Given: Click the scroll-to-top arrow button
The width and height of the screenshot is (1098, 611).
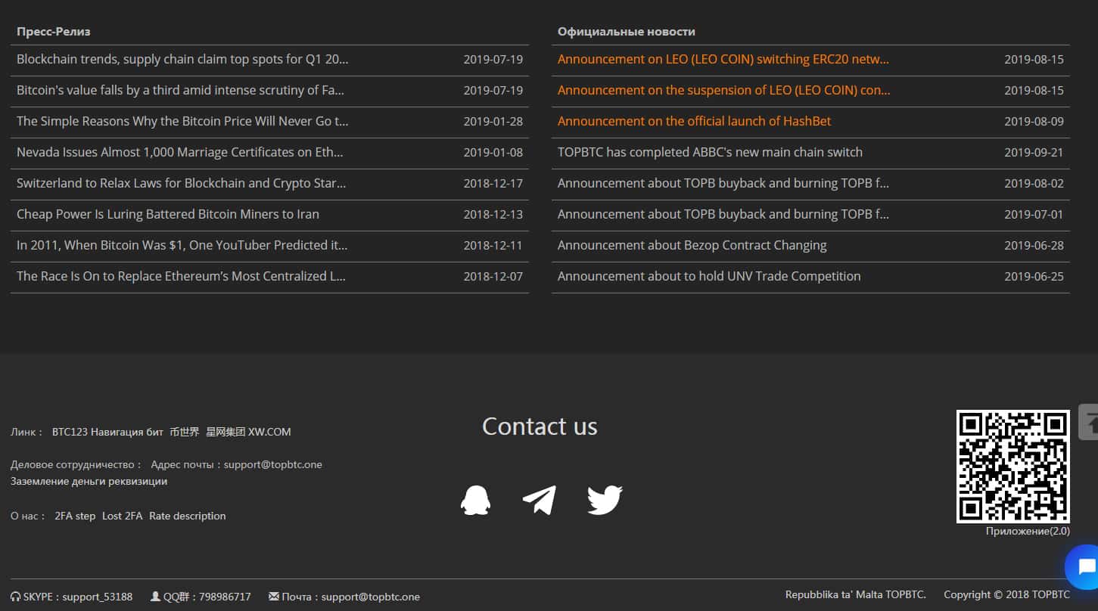Looking at the screenshot, I should pos(1090,421).
